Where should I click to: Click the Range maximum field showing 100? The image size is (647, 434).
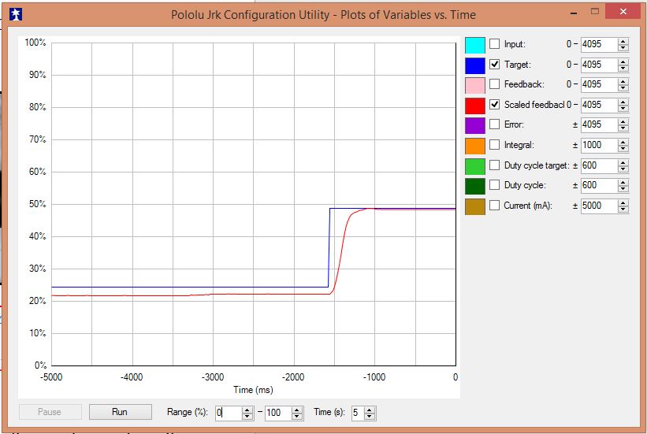[x=278, y=413]
